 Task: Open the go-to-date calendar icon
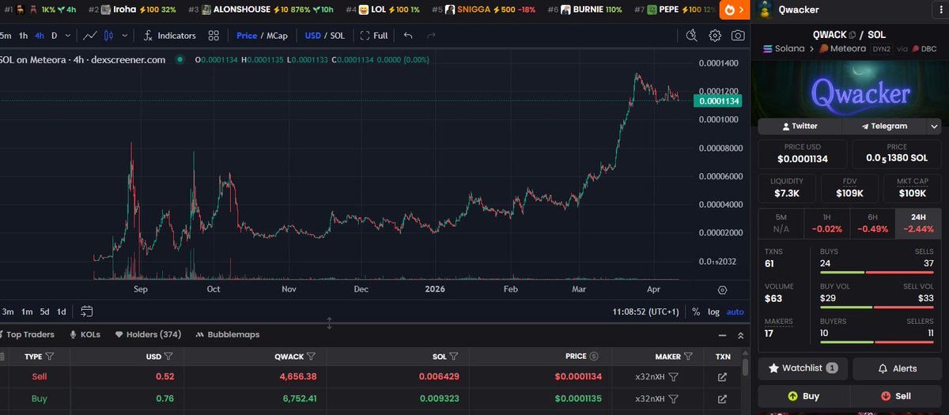pos(87,311)
